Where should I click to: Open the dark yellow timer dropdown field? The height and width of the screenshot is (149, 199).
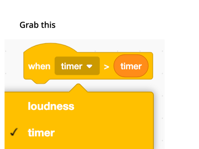click(x=77, y=66)
